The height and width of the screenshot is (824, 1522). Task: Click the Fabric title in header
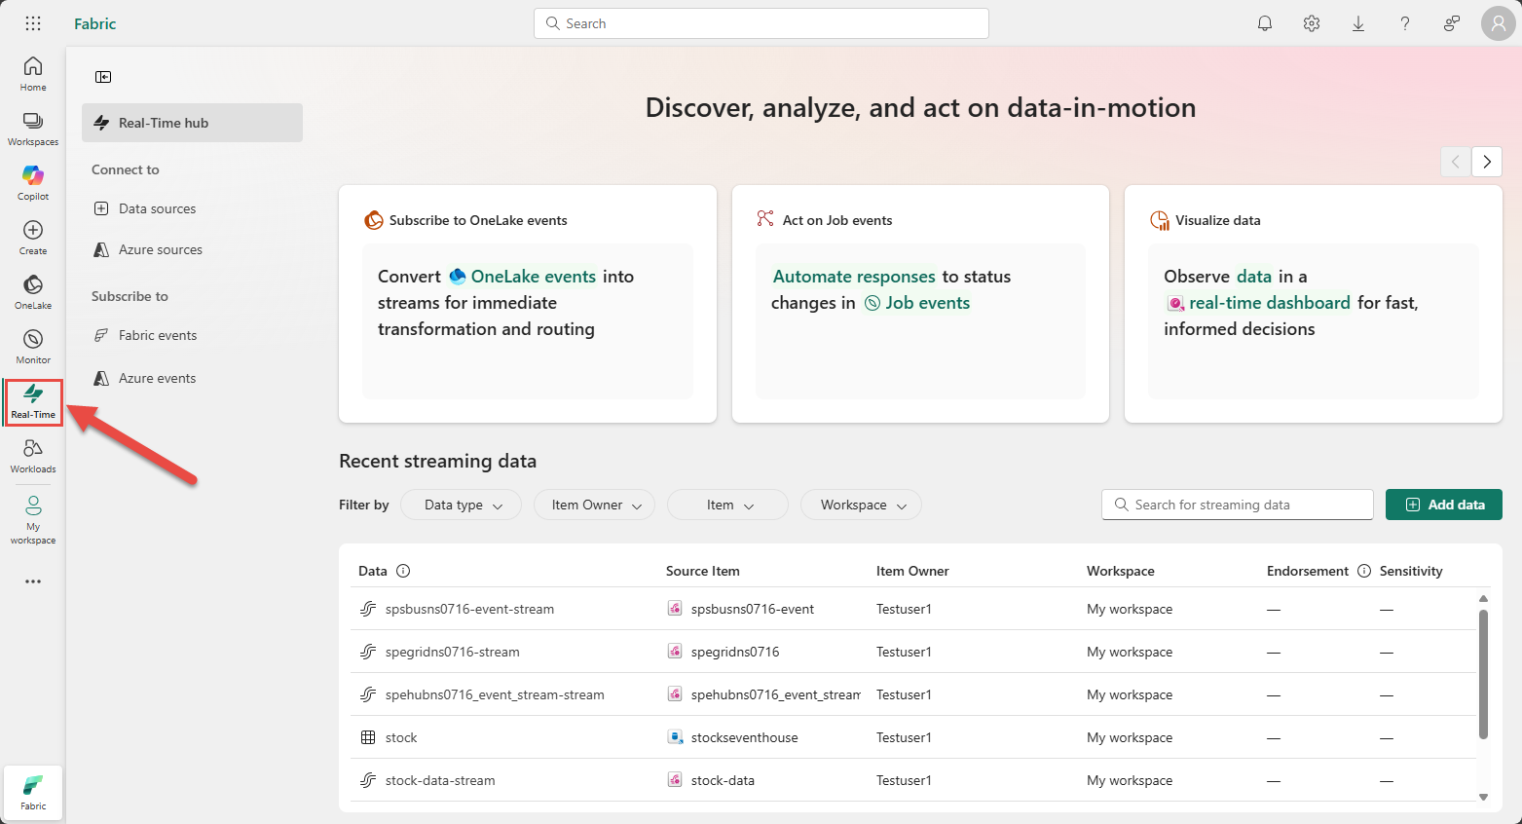95,23
